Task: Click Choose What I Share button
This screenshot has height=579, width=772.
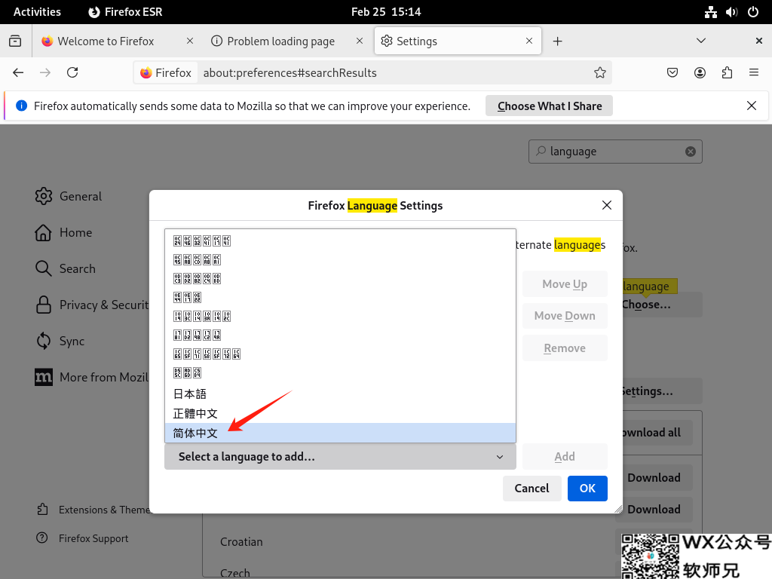Action: click(x=549, y=106)
